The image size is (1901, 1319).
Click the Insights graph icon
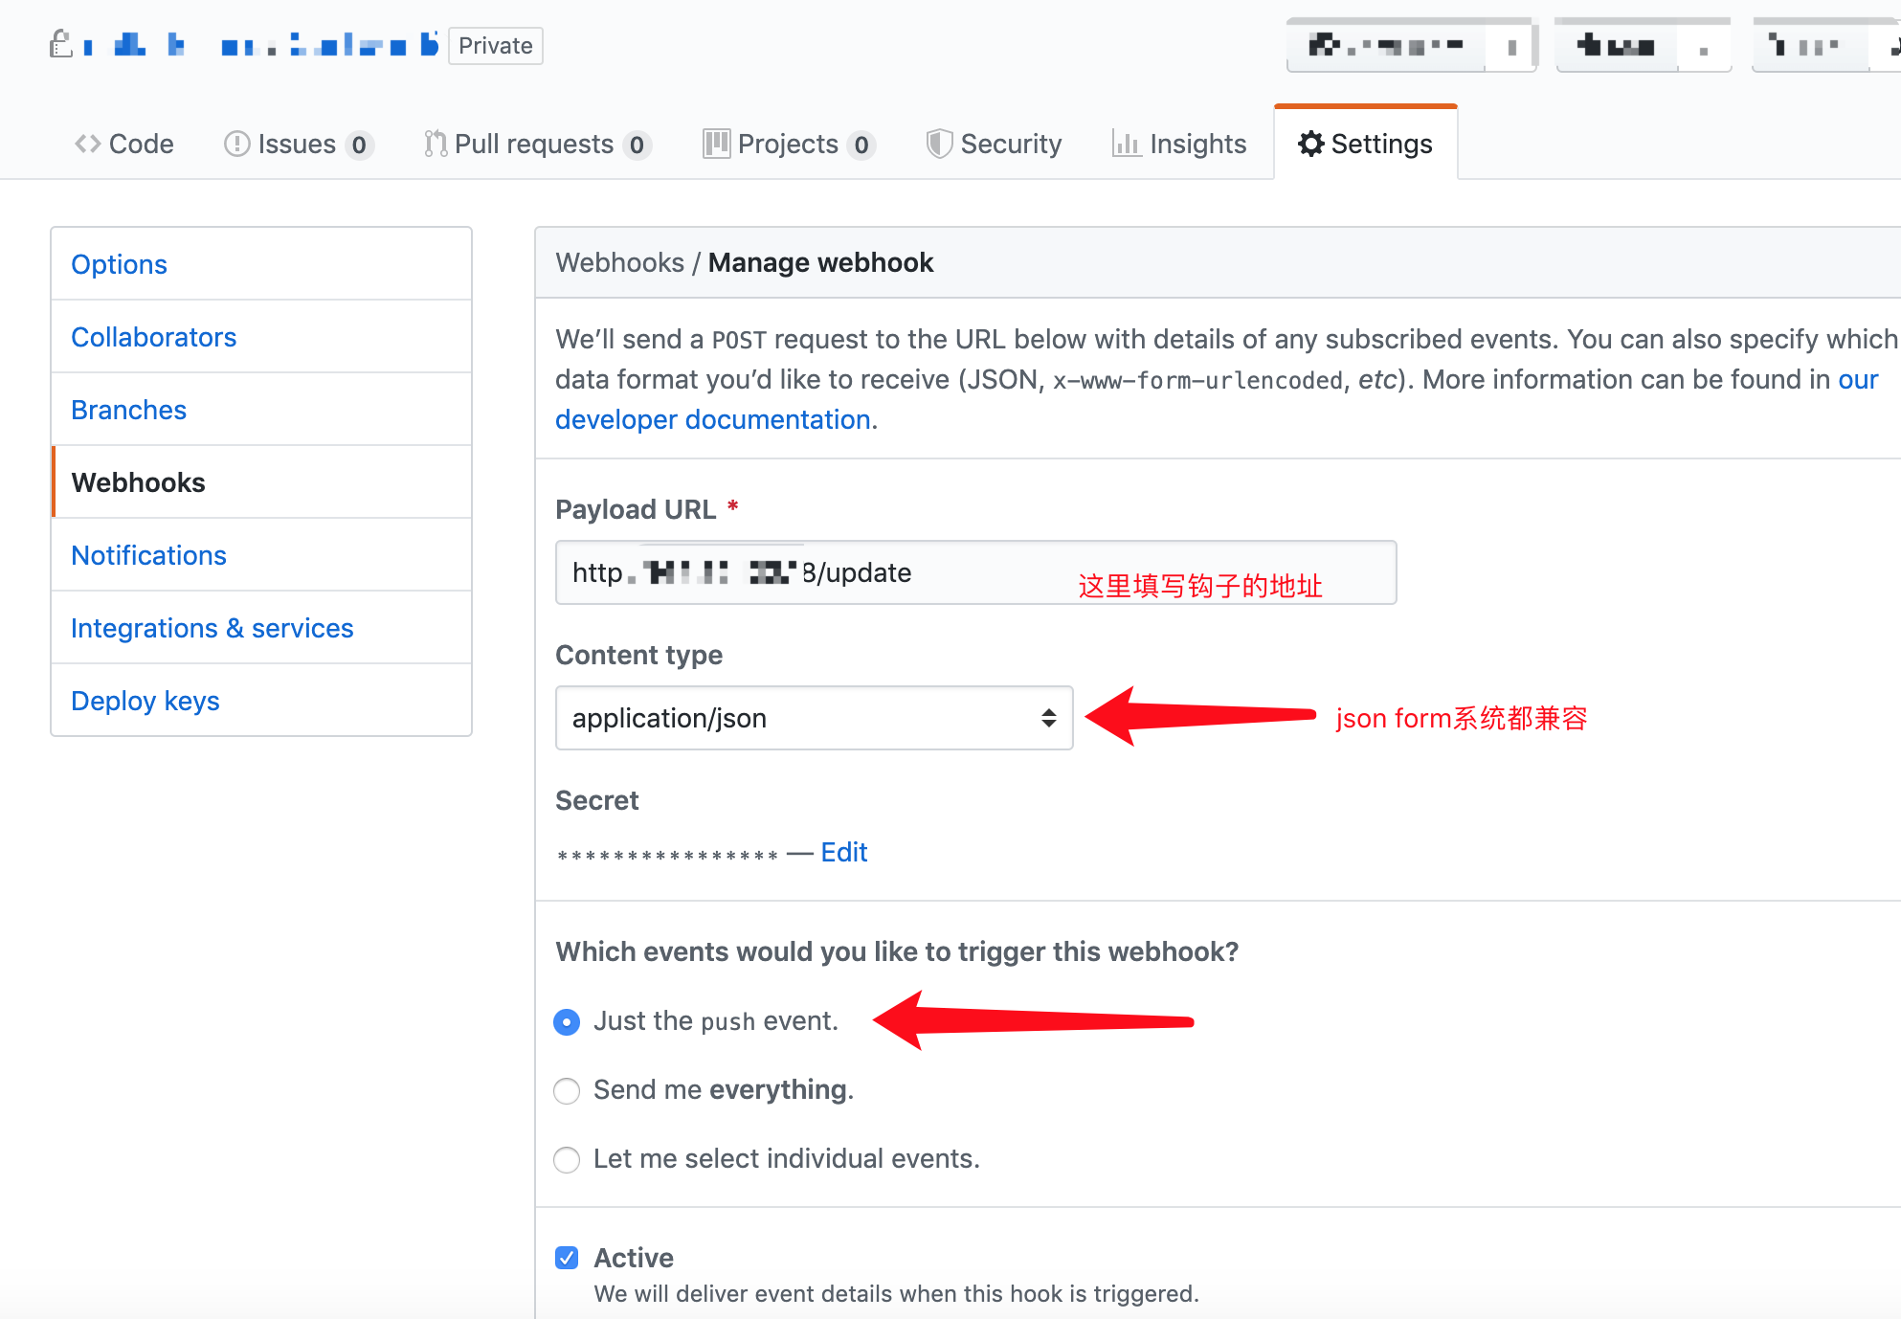(x=1127, y=144)
